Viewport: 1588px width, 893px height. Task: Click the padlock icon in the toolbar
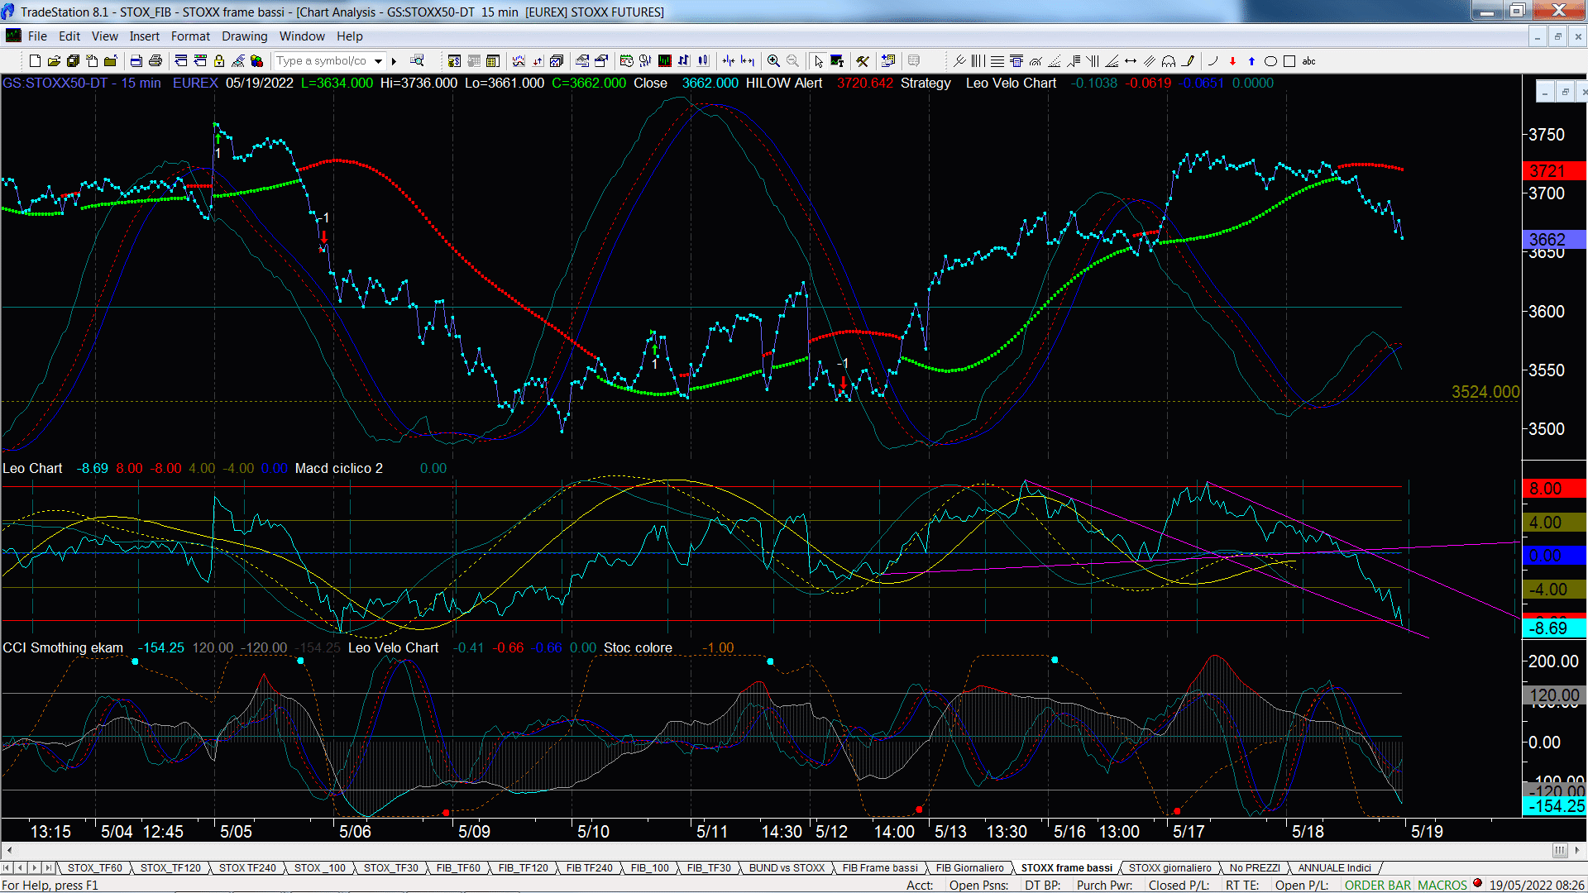point(219,61)
